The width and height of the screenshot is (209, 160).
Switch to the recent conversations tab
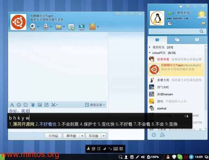click(x=197, y=40)
